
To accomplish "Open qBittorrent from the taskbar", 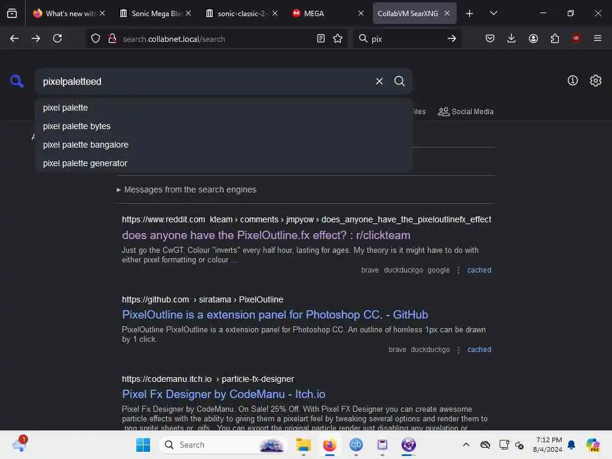I will click(356, 445).
